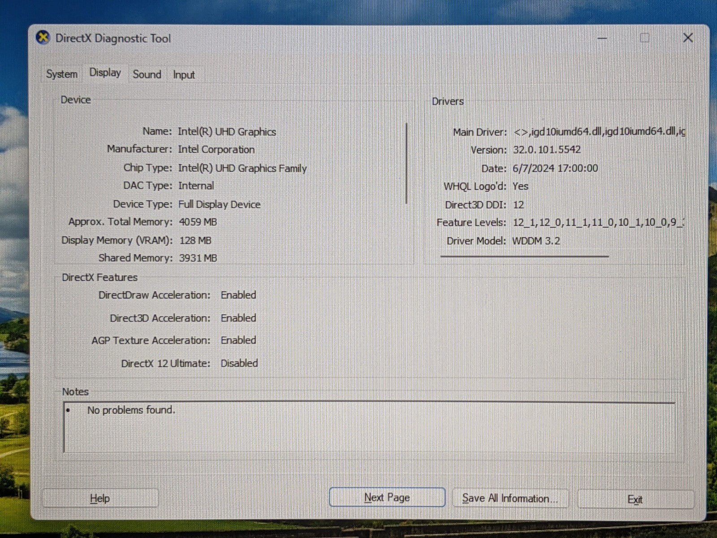This screenshot has width=717, height=538.
Task: Click the Main Driver file list value
Action: pyautogui.click(x=599, y=132)
